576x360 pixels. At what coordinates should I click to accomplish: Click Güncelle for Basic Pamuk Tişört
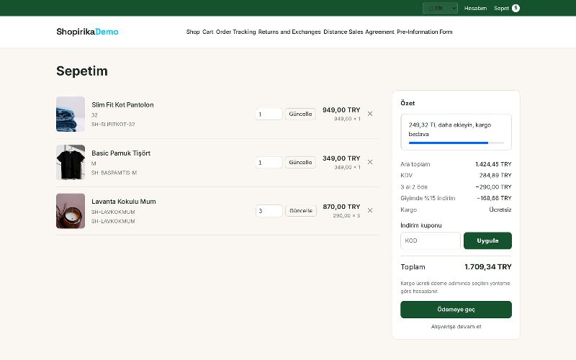[x=300, y=163]
